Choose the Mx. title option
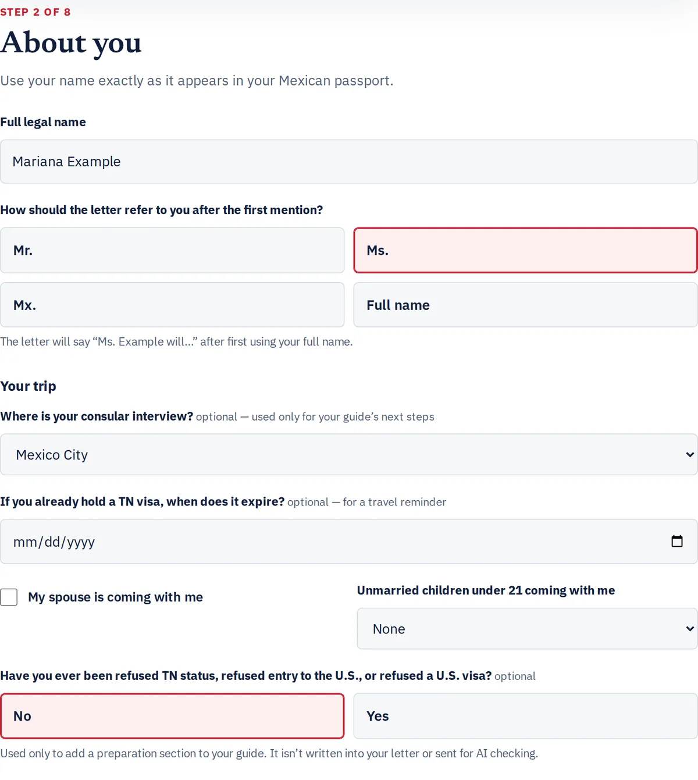The height and width of the screenshot is (780, 698). coord(172,305)
